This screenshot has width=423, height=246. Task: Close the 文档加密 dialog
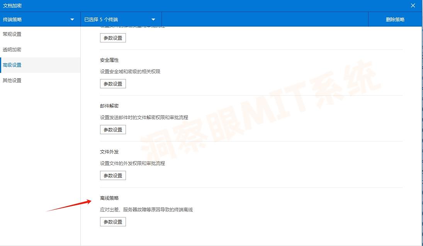click(413, 5)
